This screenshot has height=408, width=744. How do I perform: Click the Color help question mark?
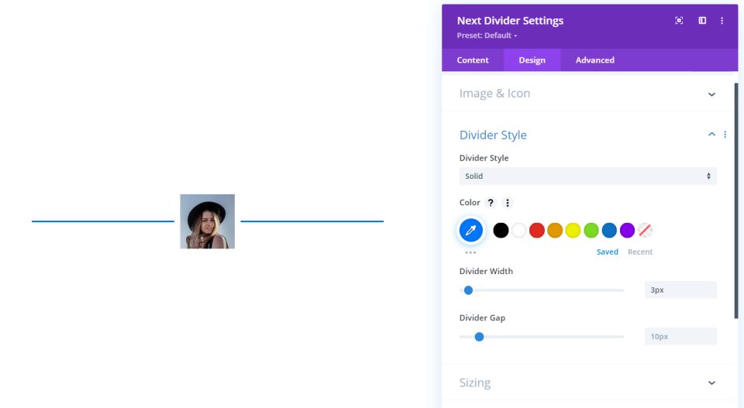[x=491, y=203]
